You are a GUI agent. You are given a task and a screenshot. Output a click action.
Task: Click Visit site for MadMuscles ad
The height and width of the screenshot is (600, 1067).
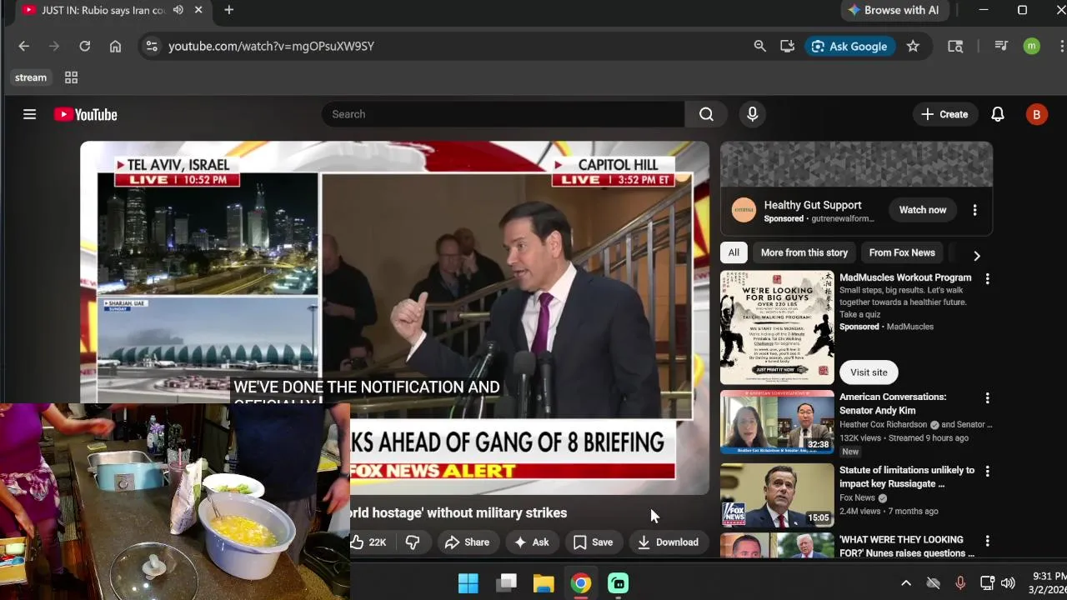click(x=869, y=372)
